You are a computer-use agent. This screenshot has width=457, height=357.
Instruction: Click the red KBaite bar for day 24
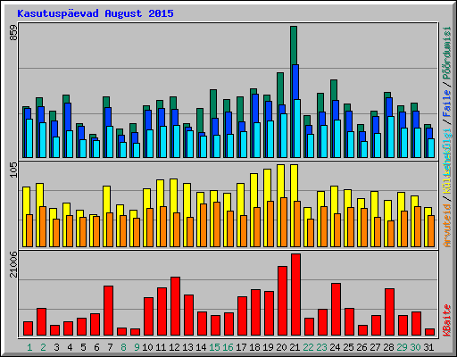336,310
